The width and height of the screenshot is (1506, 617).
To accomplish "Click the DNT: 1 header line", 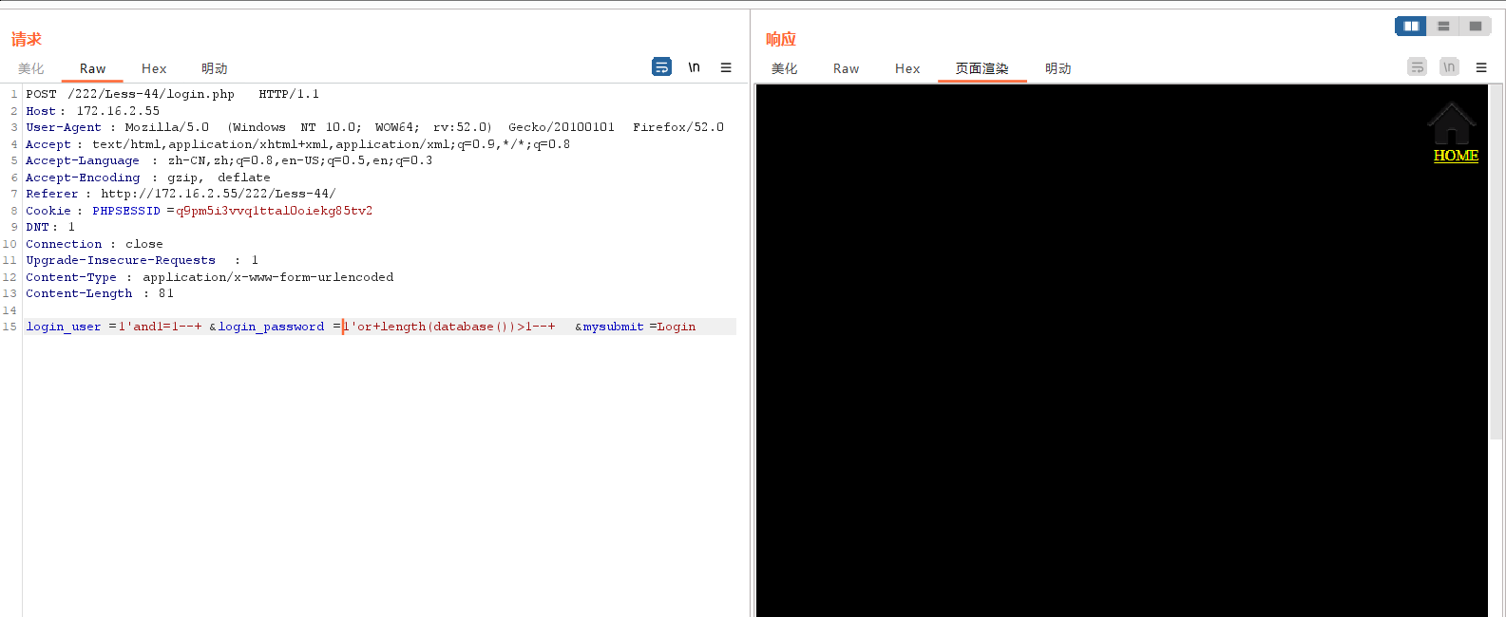I will tap(50, 227).
